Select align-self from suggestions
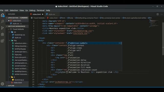164x92 pixels. [95, 50]
